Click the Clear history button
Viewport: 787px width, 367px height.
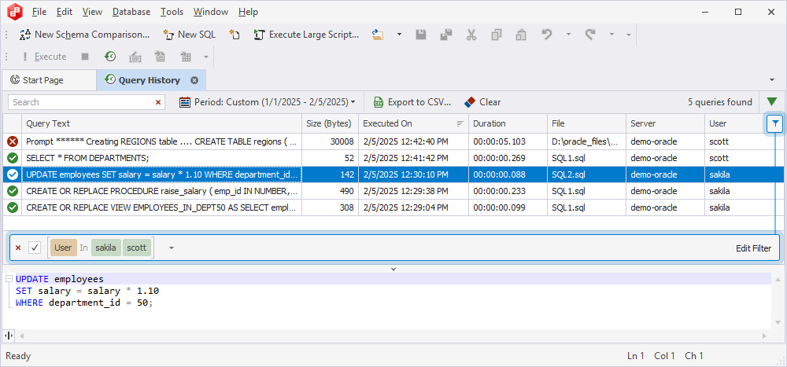pyautogui.click(x=482, y=102)
